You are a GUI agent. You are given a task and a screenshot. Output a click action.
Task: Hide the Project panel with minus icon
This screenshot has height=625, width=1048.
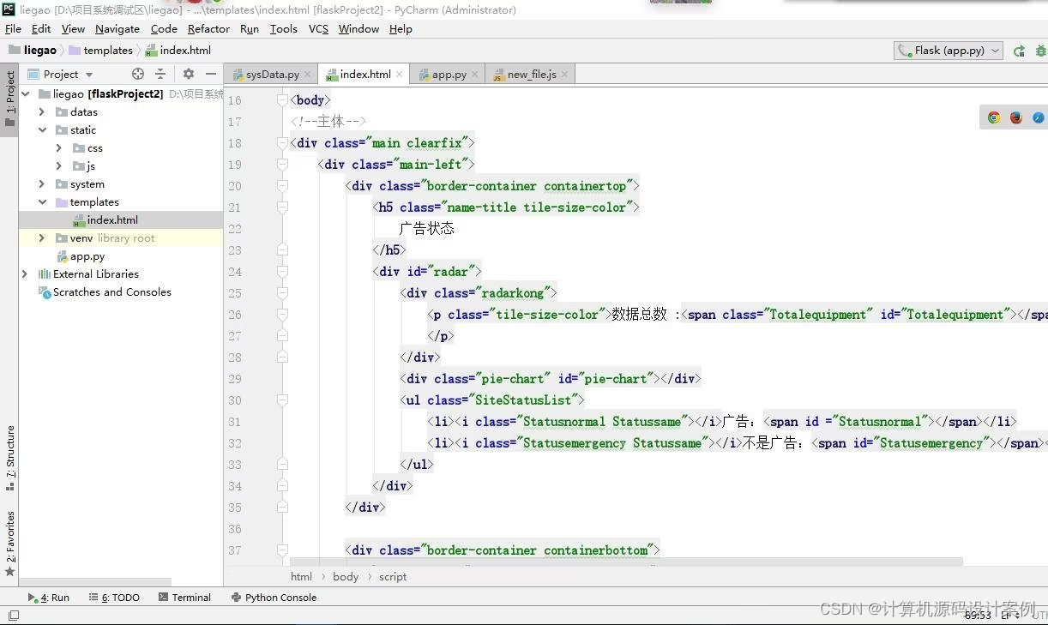[211, 74]
